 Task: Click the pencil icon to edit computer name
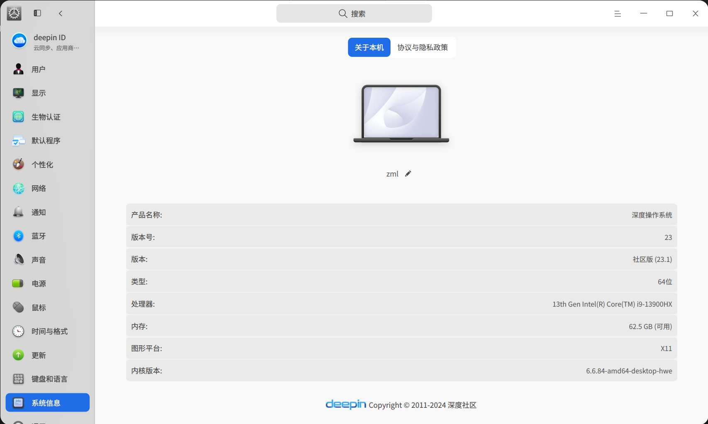coord(408,174)
